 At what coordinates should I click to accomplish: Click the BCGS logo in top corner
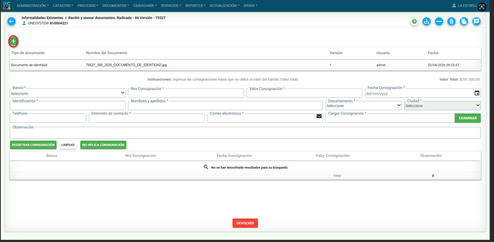tap(6, 6)
